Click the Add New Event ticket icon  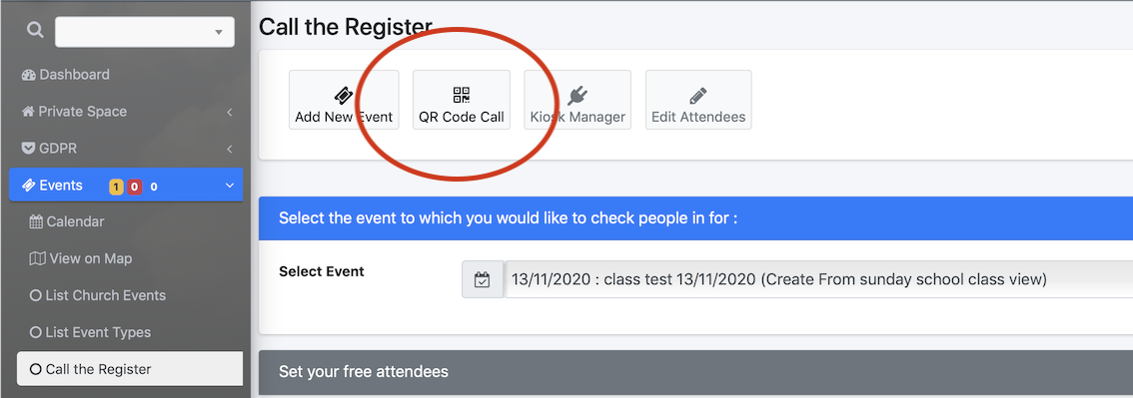344,95
